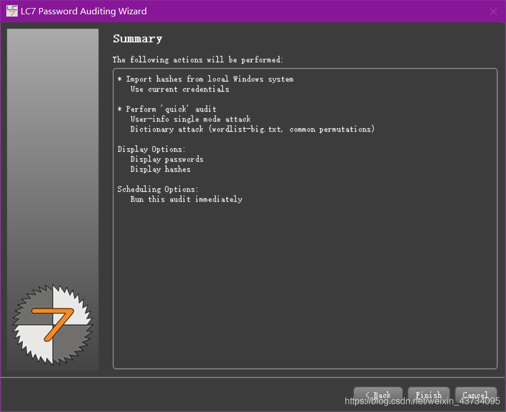The height and width of the screenshot is (412, 506).
Task: Go back with the Back button
Action: click(x=378, y=395)
